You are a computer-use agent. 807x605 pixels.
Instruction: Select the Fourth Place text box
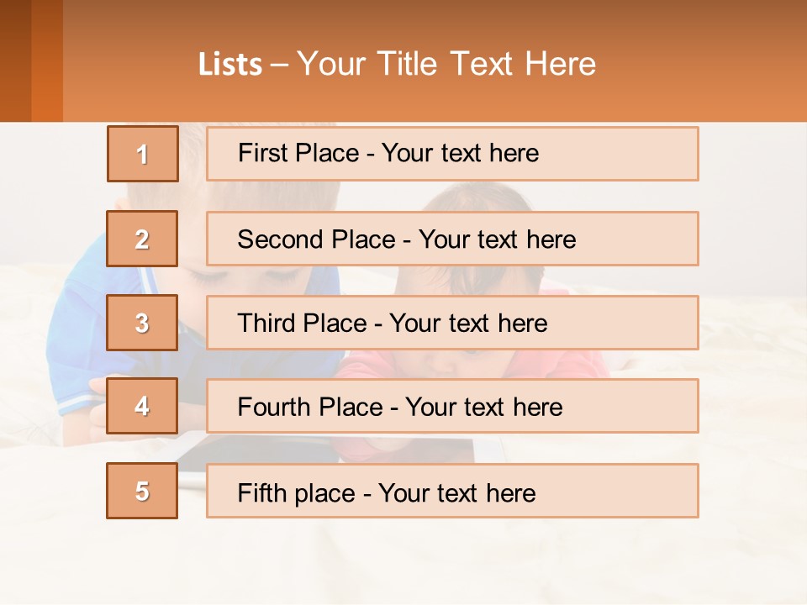coord(452,407)
